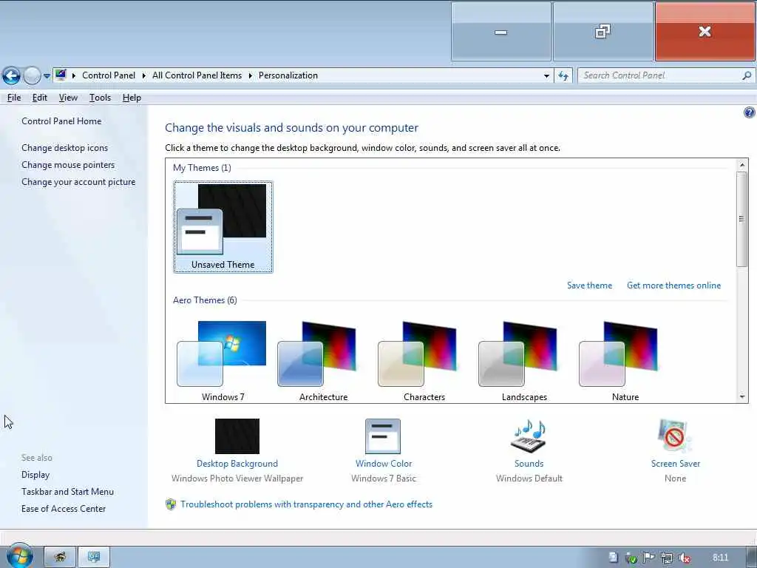The height and width of the screenshot is (568, 757).
Task: Click the Control Panel monitor icon in the address bar
Action: pyautogui.click(x=61, y=75)
